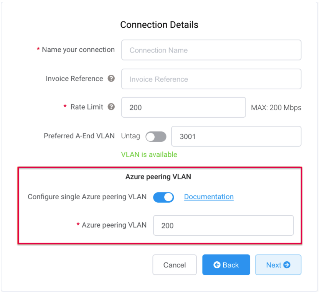Click the "Name your connection" label
This screenshot has width=320, height=292.
pyautogui.click(x=78, y=50)
